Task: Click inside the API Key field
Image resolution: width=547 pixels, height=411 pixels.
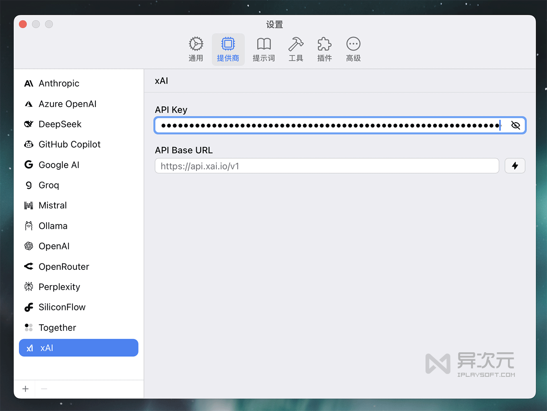Action: tap(330, 125)
